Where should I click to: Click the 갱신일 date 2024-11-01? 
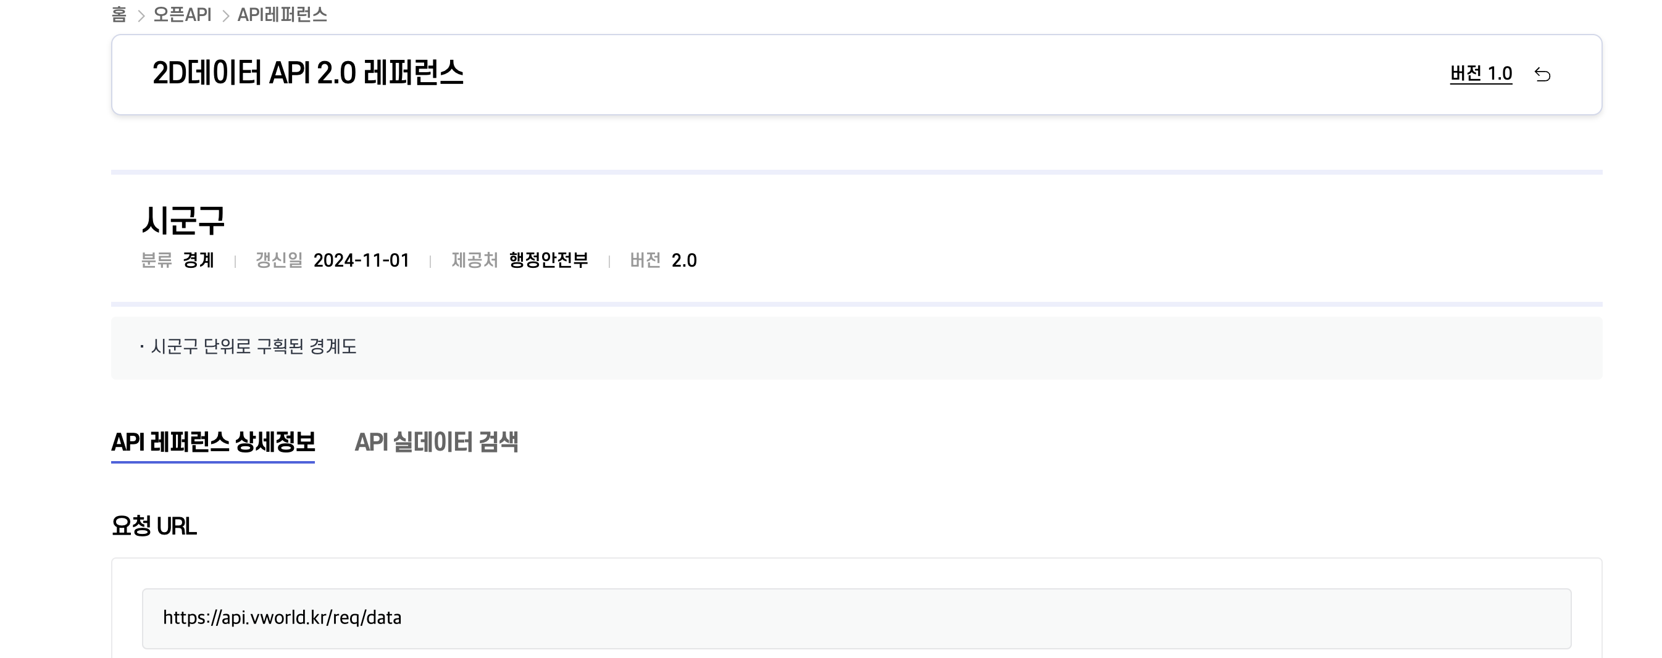coord(361,260)
